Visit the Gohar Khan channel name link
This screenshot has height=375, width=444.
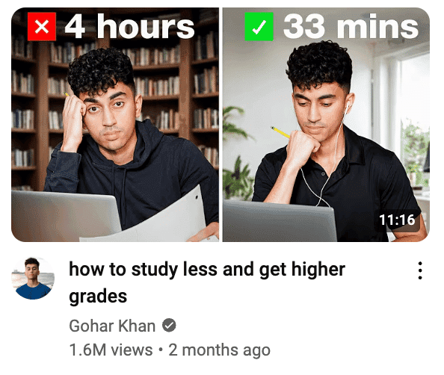[112, 326]
